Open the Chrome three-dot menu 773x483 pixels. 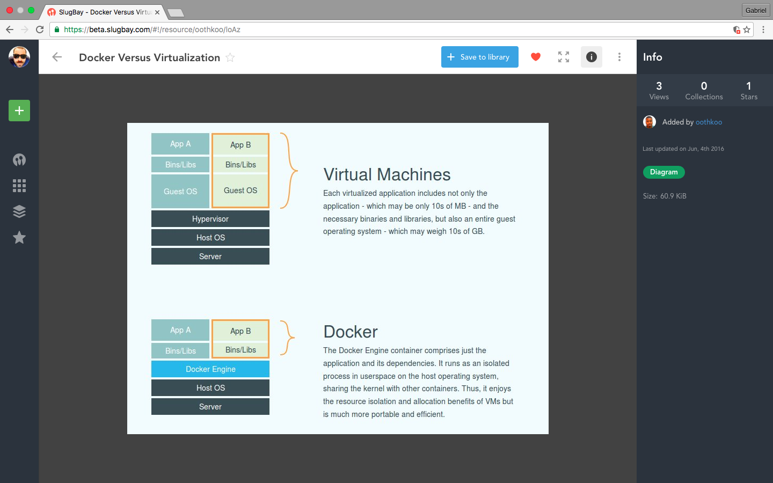tap(763, 30)
